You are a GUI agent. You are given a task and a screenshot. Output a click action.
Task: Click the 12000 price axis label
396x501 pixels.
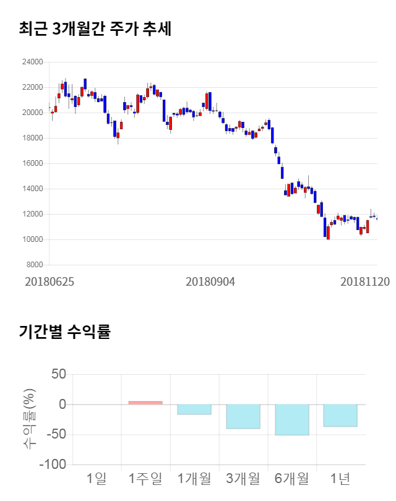point(32,214)
